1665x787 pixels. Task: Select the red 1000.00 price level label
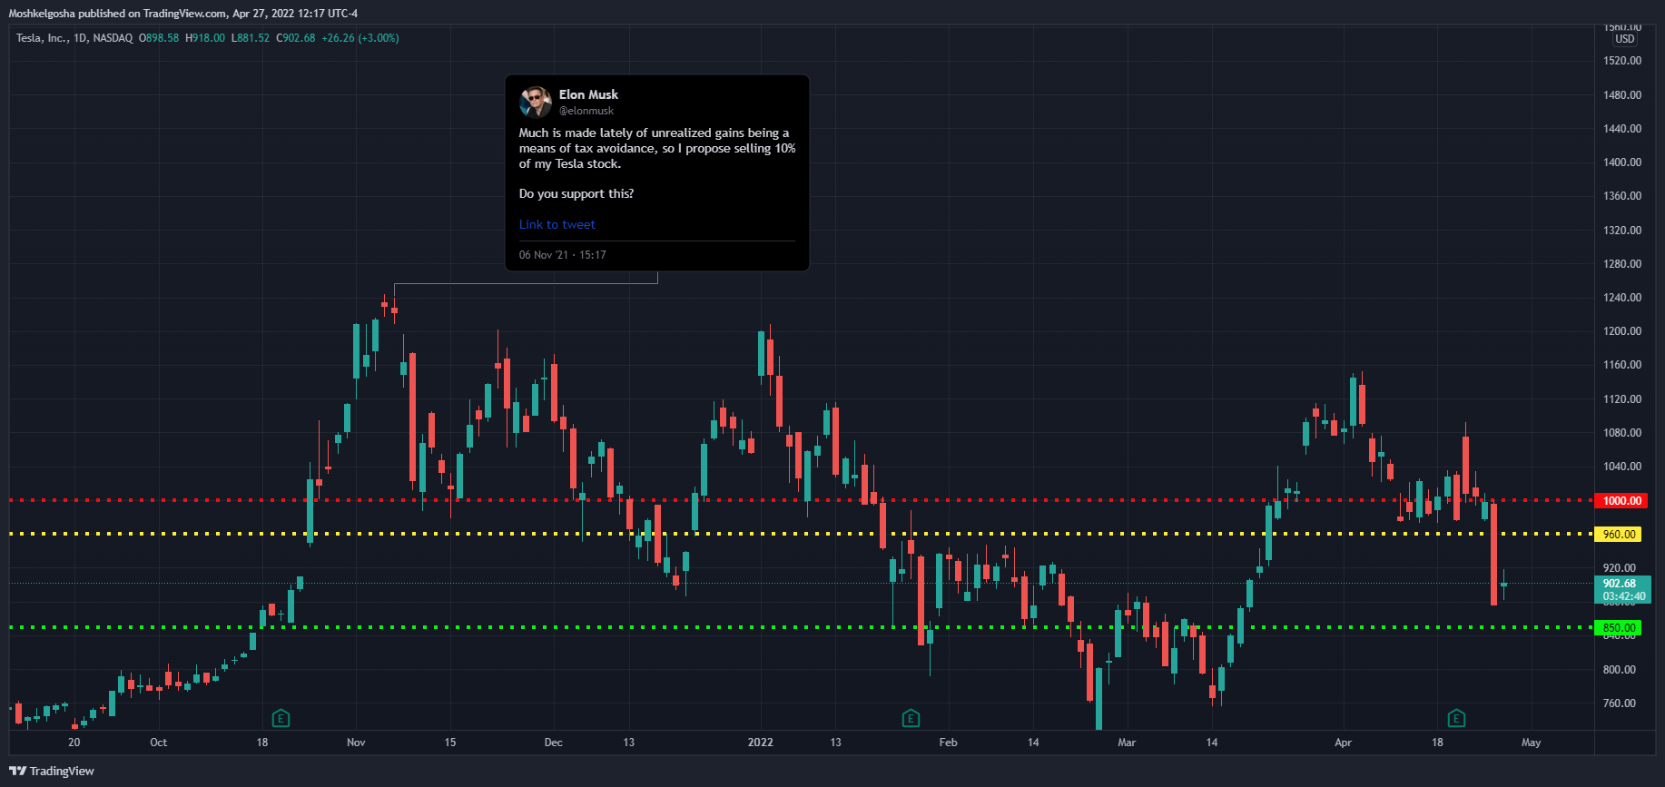[x=1621, y=501]
